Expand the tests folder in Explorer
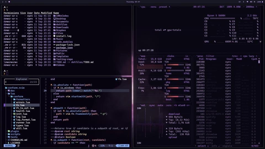This screenshot has width=265, height=149. (13, 137)
